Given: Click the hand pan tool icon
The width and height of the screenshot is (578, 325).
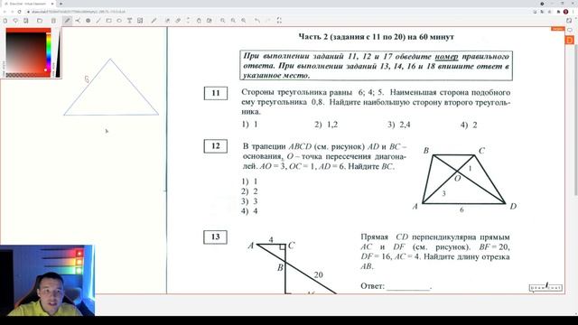Looking at the screenshot, I should 199,21.
